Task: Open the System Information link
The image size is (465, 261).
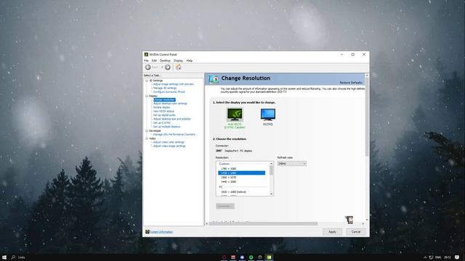Action: pyautogui.click(x=161, y=232)
